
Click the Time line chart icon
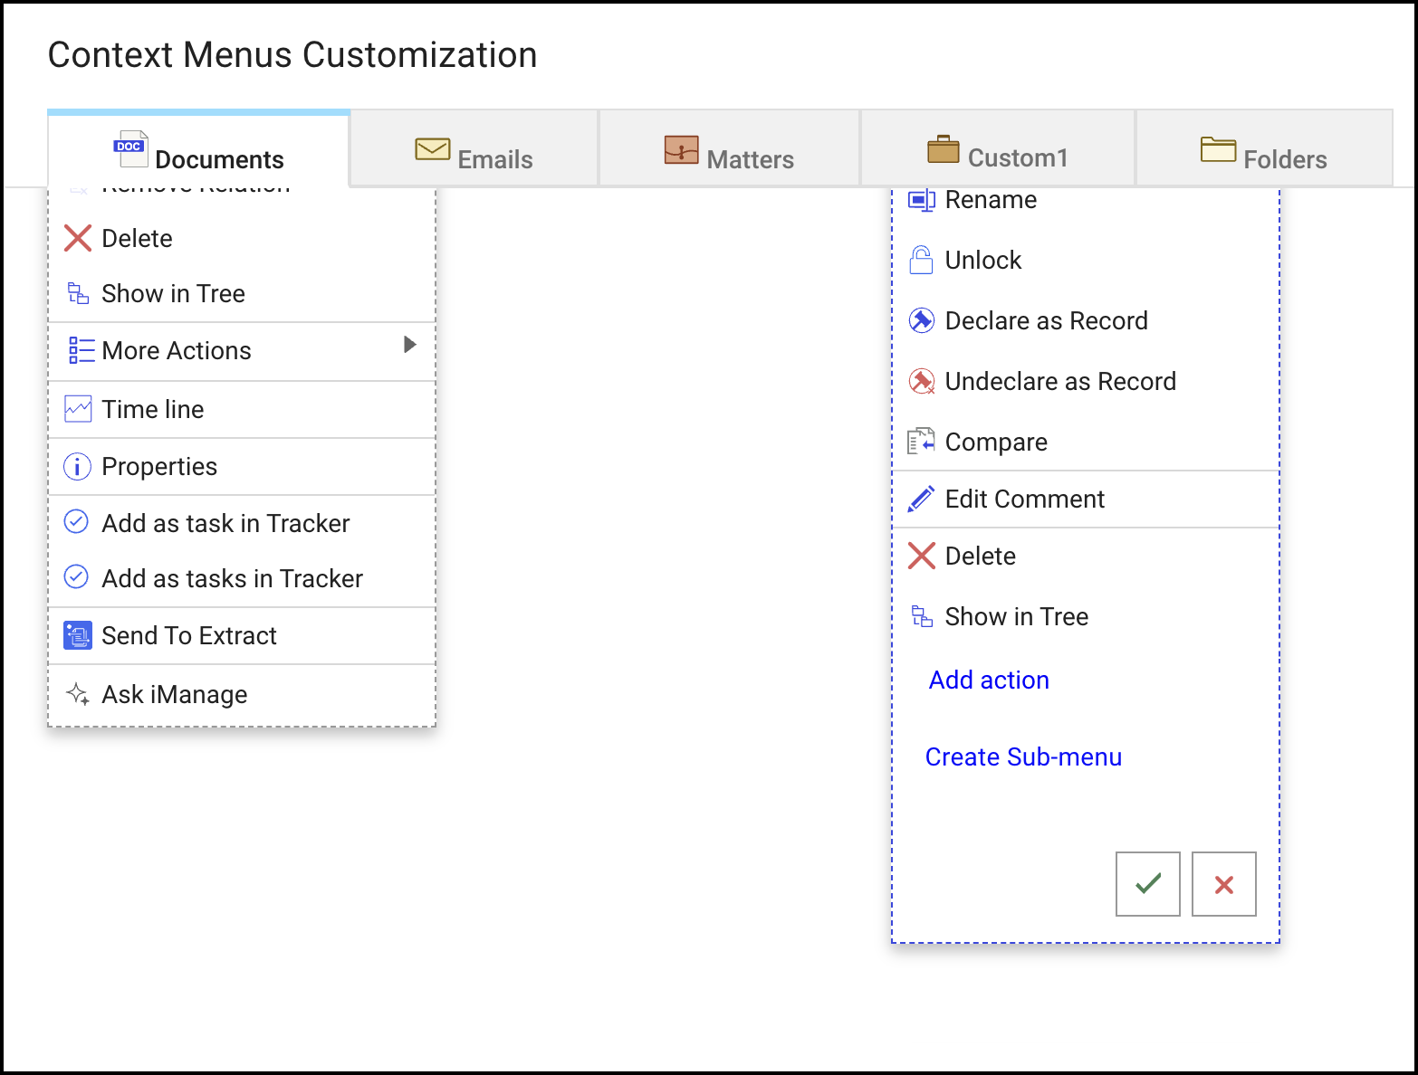pos(78,410)
